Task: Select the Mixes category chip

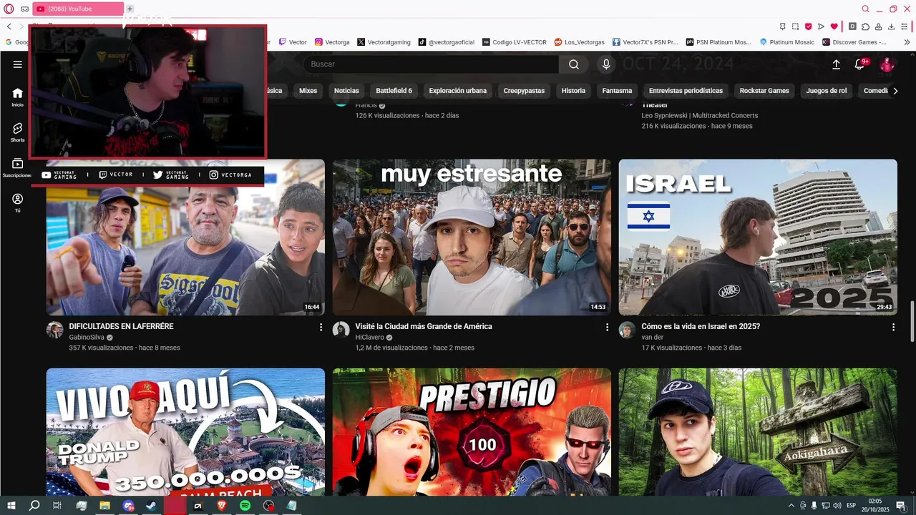Action: 308,91
